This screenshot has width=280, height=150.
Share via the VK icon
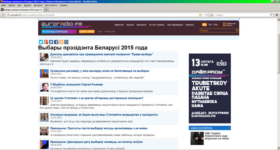[51, 42]
